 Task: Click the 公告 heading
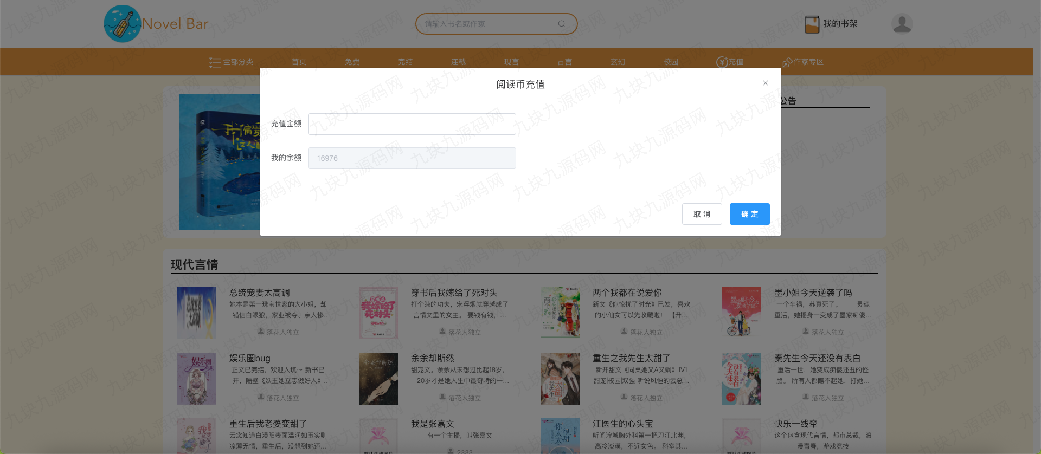point(788,101)
